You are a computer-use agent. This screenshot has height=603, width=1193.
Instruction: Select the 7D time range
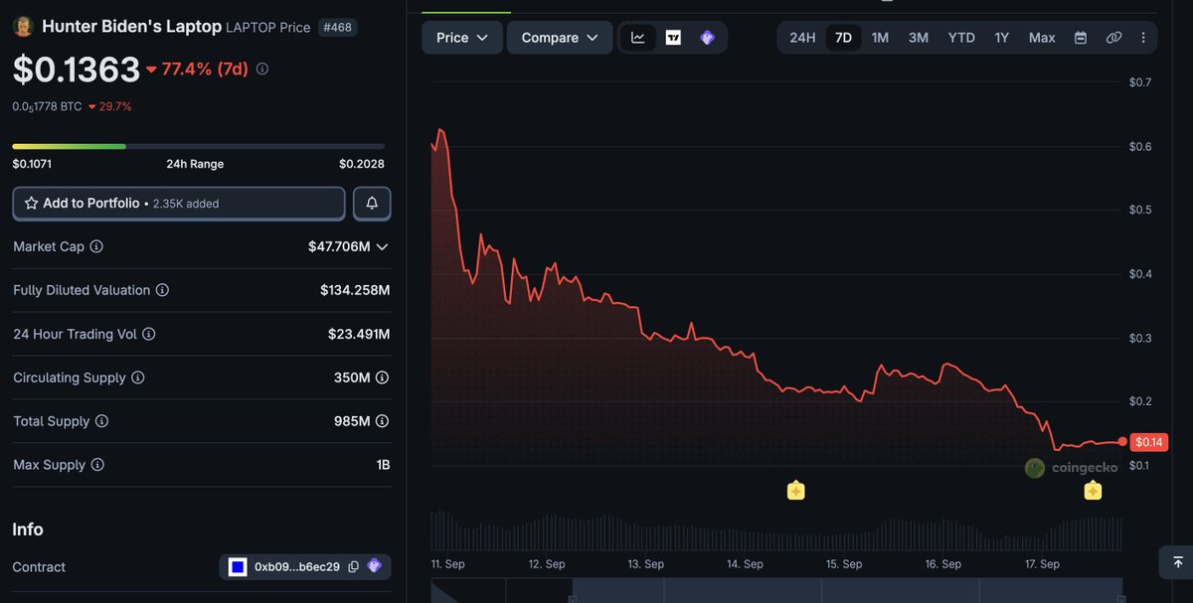click(x=843, y=38)
